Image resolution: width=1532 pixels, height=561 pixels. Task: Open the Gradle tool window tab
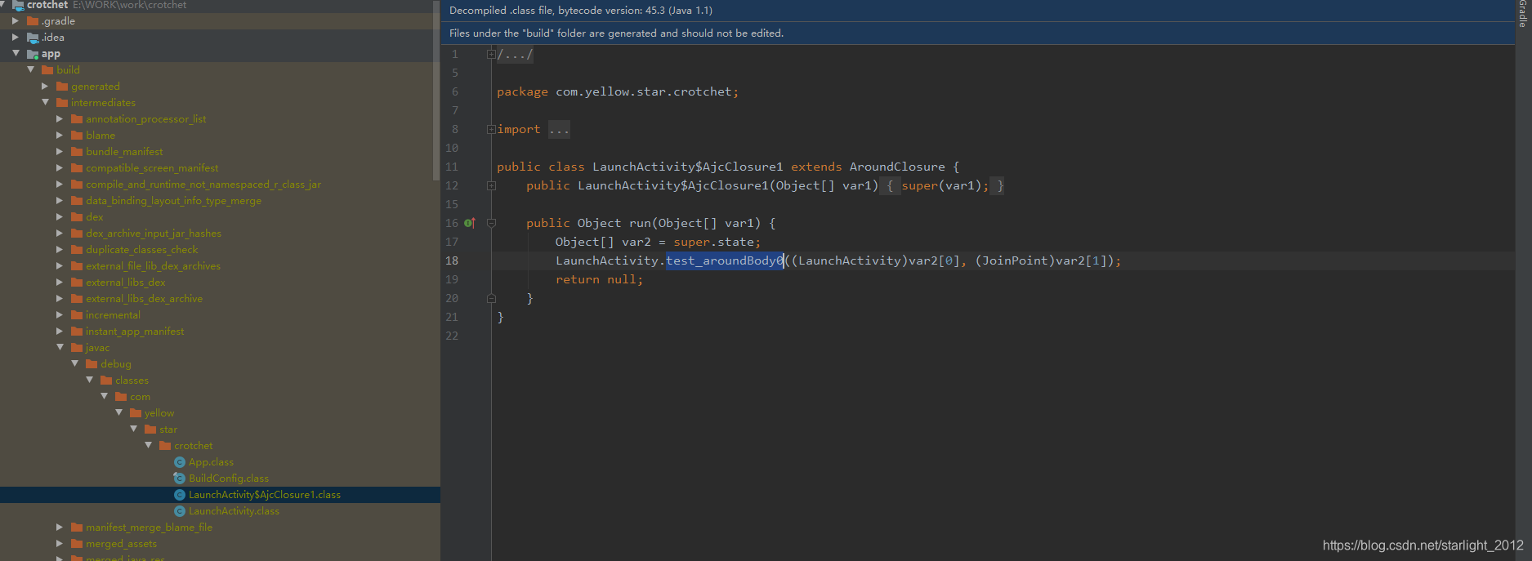[1523, 14]
